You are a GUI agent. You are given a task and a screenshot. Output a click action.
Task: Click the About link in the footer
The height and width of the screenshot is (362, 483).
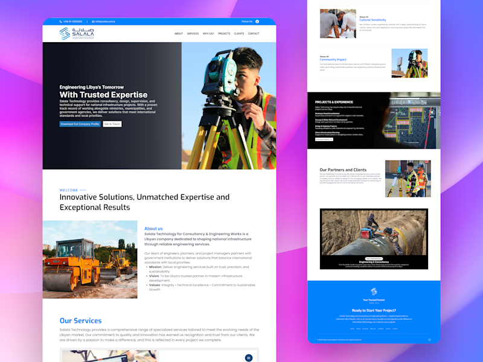pyautogui.click(x=358, y=329)
